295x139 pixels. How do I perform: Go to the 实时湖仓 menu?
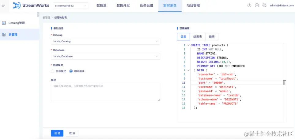(170, 6)
